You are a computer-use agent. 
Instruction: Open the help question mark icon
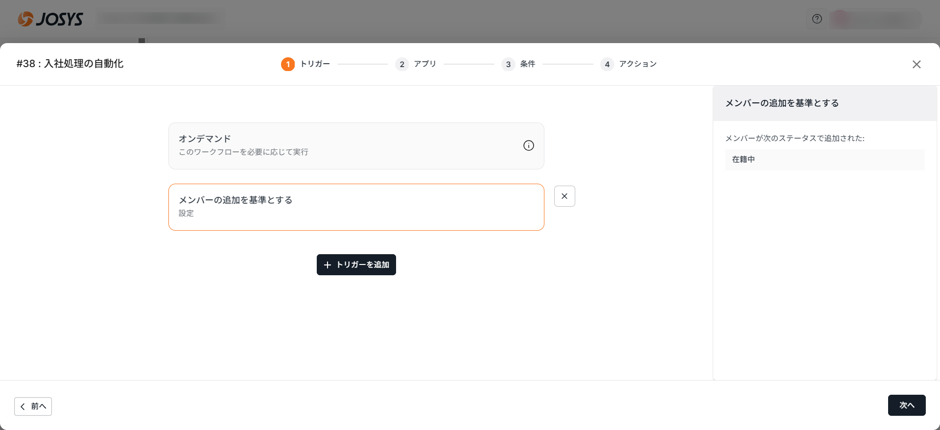tap(817, 19)
